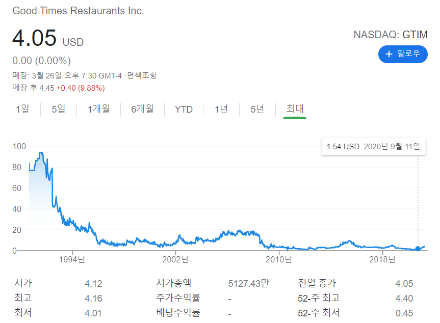Click the 20 y-axis label
This screenshot has width=440, height=323.
point(17,230)
